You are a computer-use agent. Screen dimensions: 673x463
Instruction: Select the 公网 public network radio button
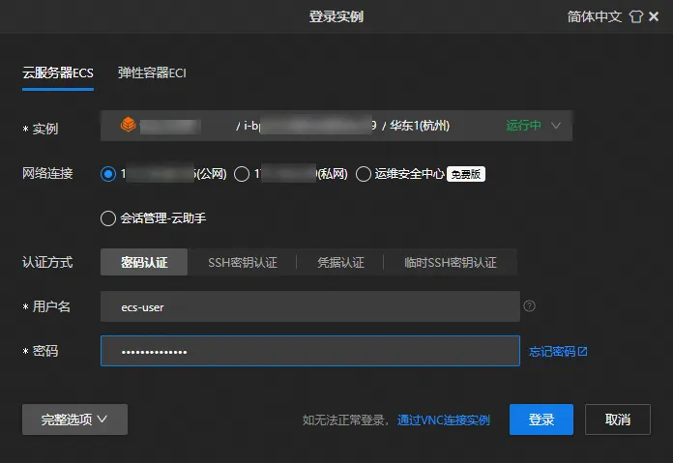click(x=108, y=174)
